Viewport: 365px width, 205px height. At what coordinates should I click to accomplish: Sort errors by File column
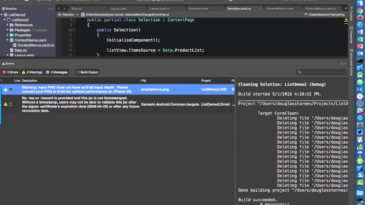(143, 81)
